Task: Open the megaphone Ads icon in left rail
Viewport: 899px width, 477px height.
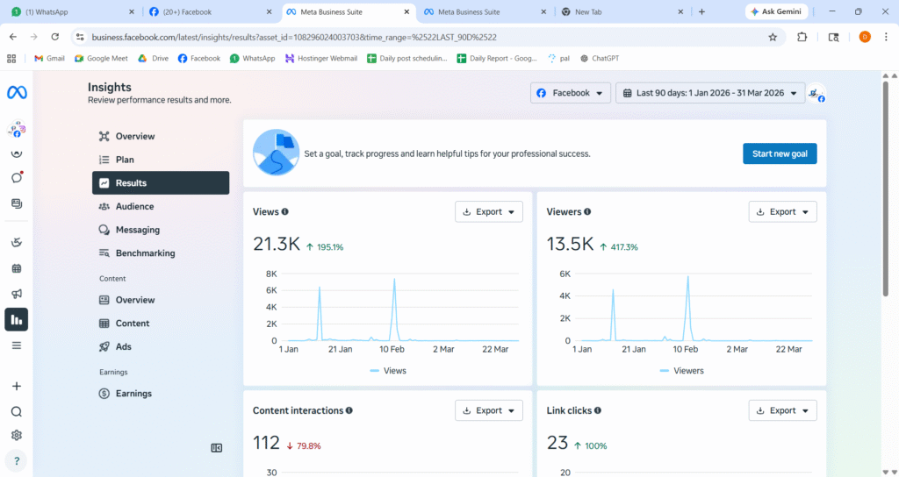Action: click(x=16, y=294)
